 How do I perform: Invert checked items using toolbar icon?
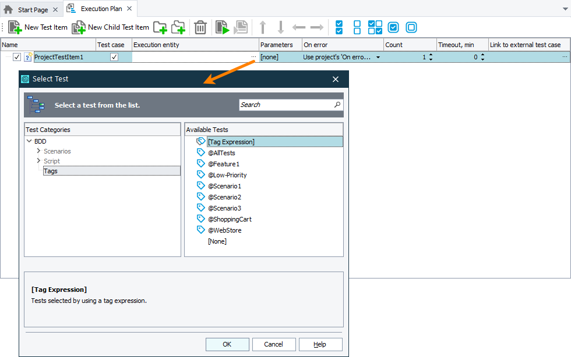tap(375, 27)
